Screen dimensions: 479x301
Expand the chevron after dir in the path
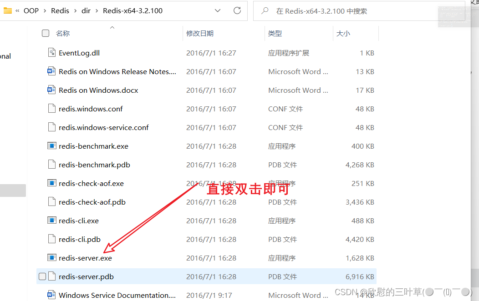coord(97,10)
